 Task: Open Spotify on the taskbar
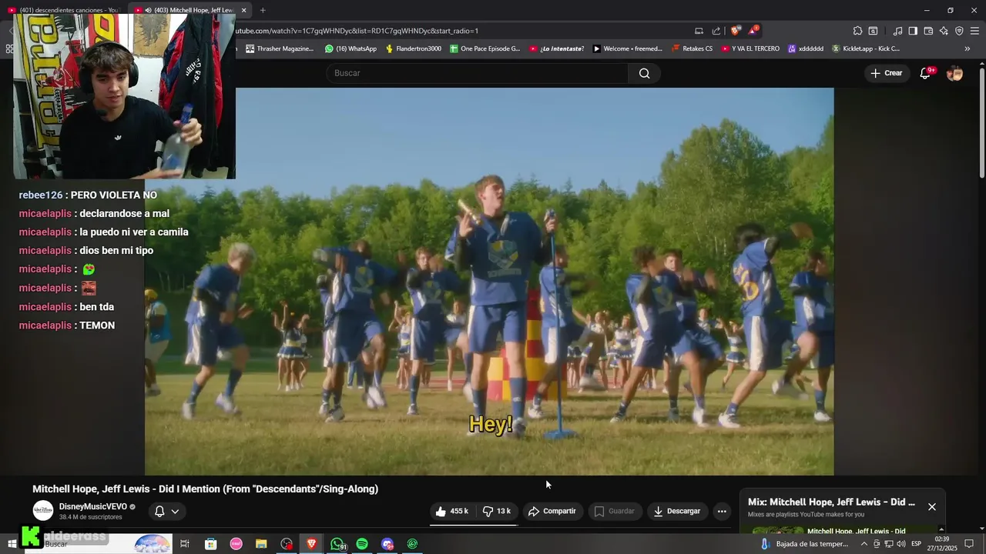tap(362, 544)
